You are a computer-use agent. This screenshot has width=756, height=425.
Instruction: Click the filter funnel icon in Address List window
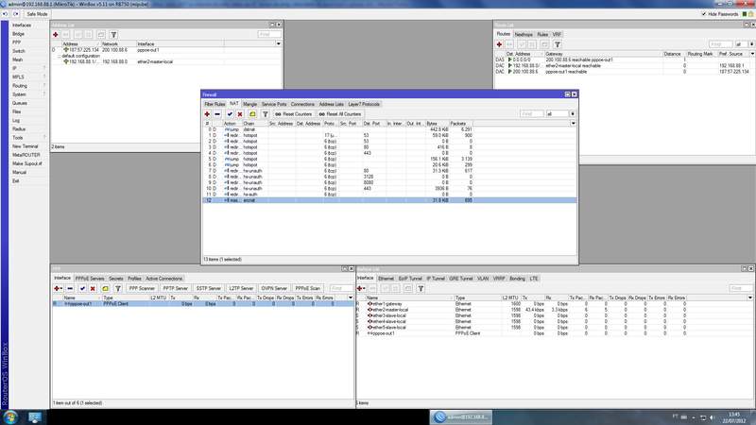pyautogui.click(x=113, y=35)
